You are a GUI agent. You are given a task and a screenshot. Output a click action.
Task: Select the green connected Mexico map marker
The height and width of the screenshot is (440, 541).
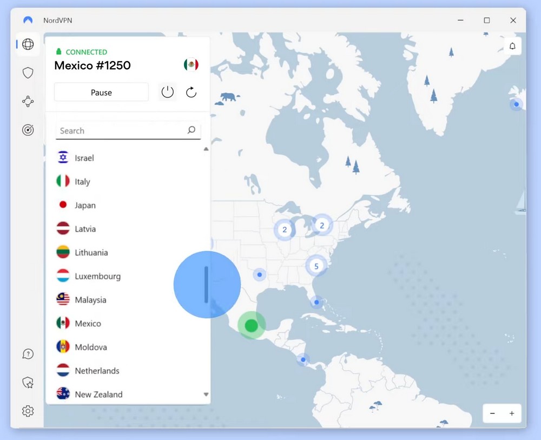pyautogui.click(x=252, y=325)
